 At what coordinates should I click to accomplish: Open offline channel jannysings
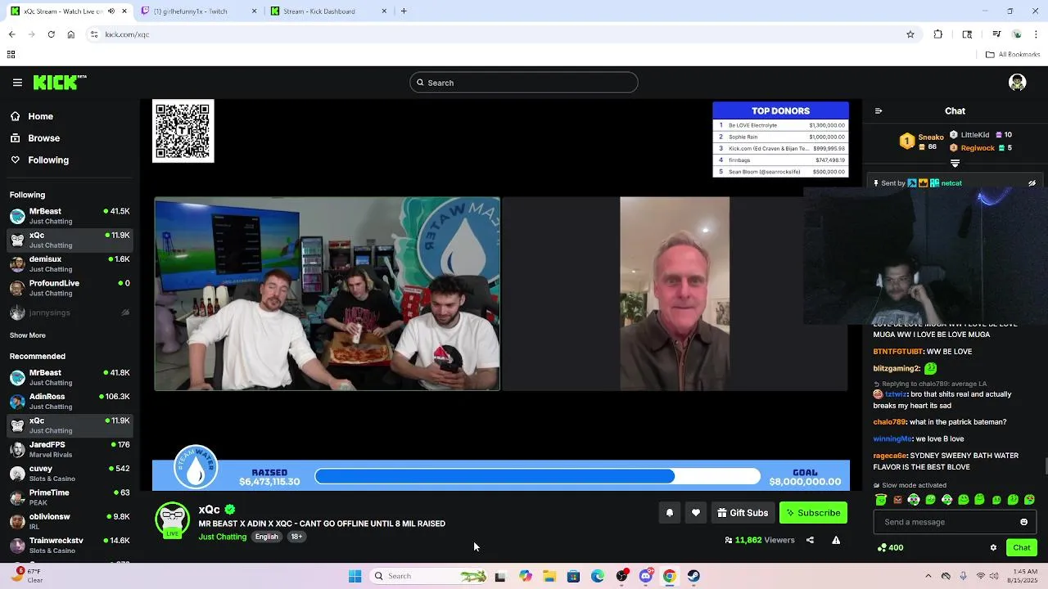[70, 312]
